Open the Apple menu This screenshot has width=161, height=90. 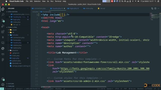6,1
